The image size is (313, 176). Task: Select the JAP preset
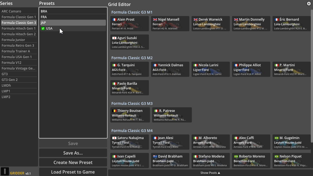tap(73, 23)
